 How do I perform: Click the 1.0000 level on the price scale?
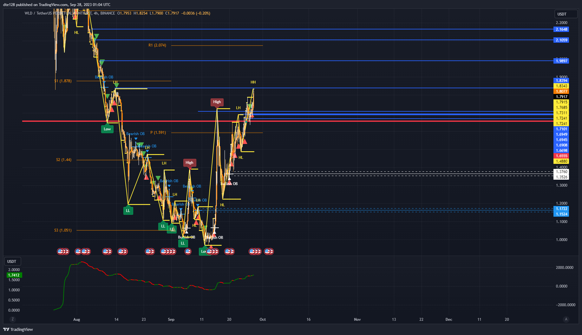562,240
